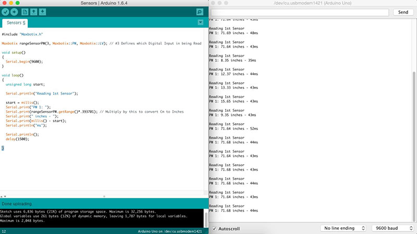Click the Verify sketch checkmark icon
This screenshot has height=234, width=417.
[x=5, y=11]
